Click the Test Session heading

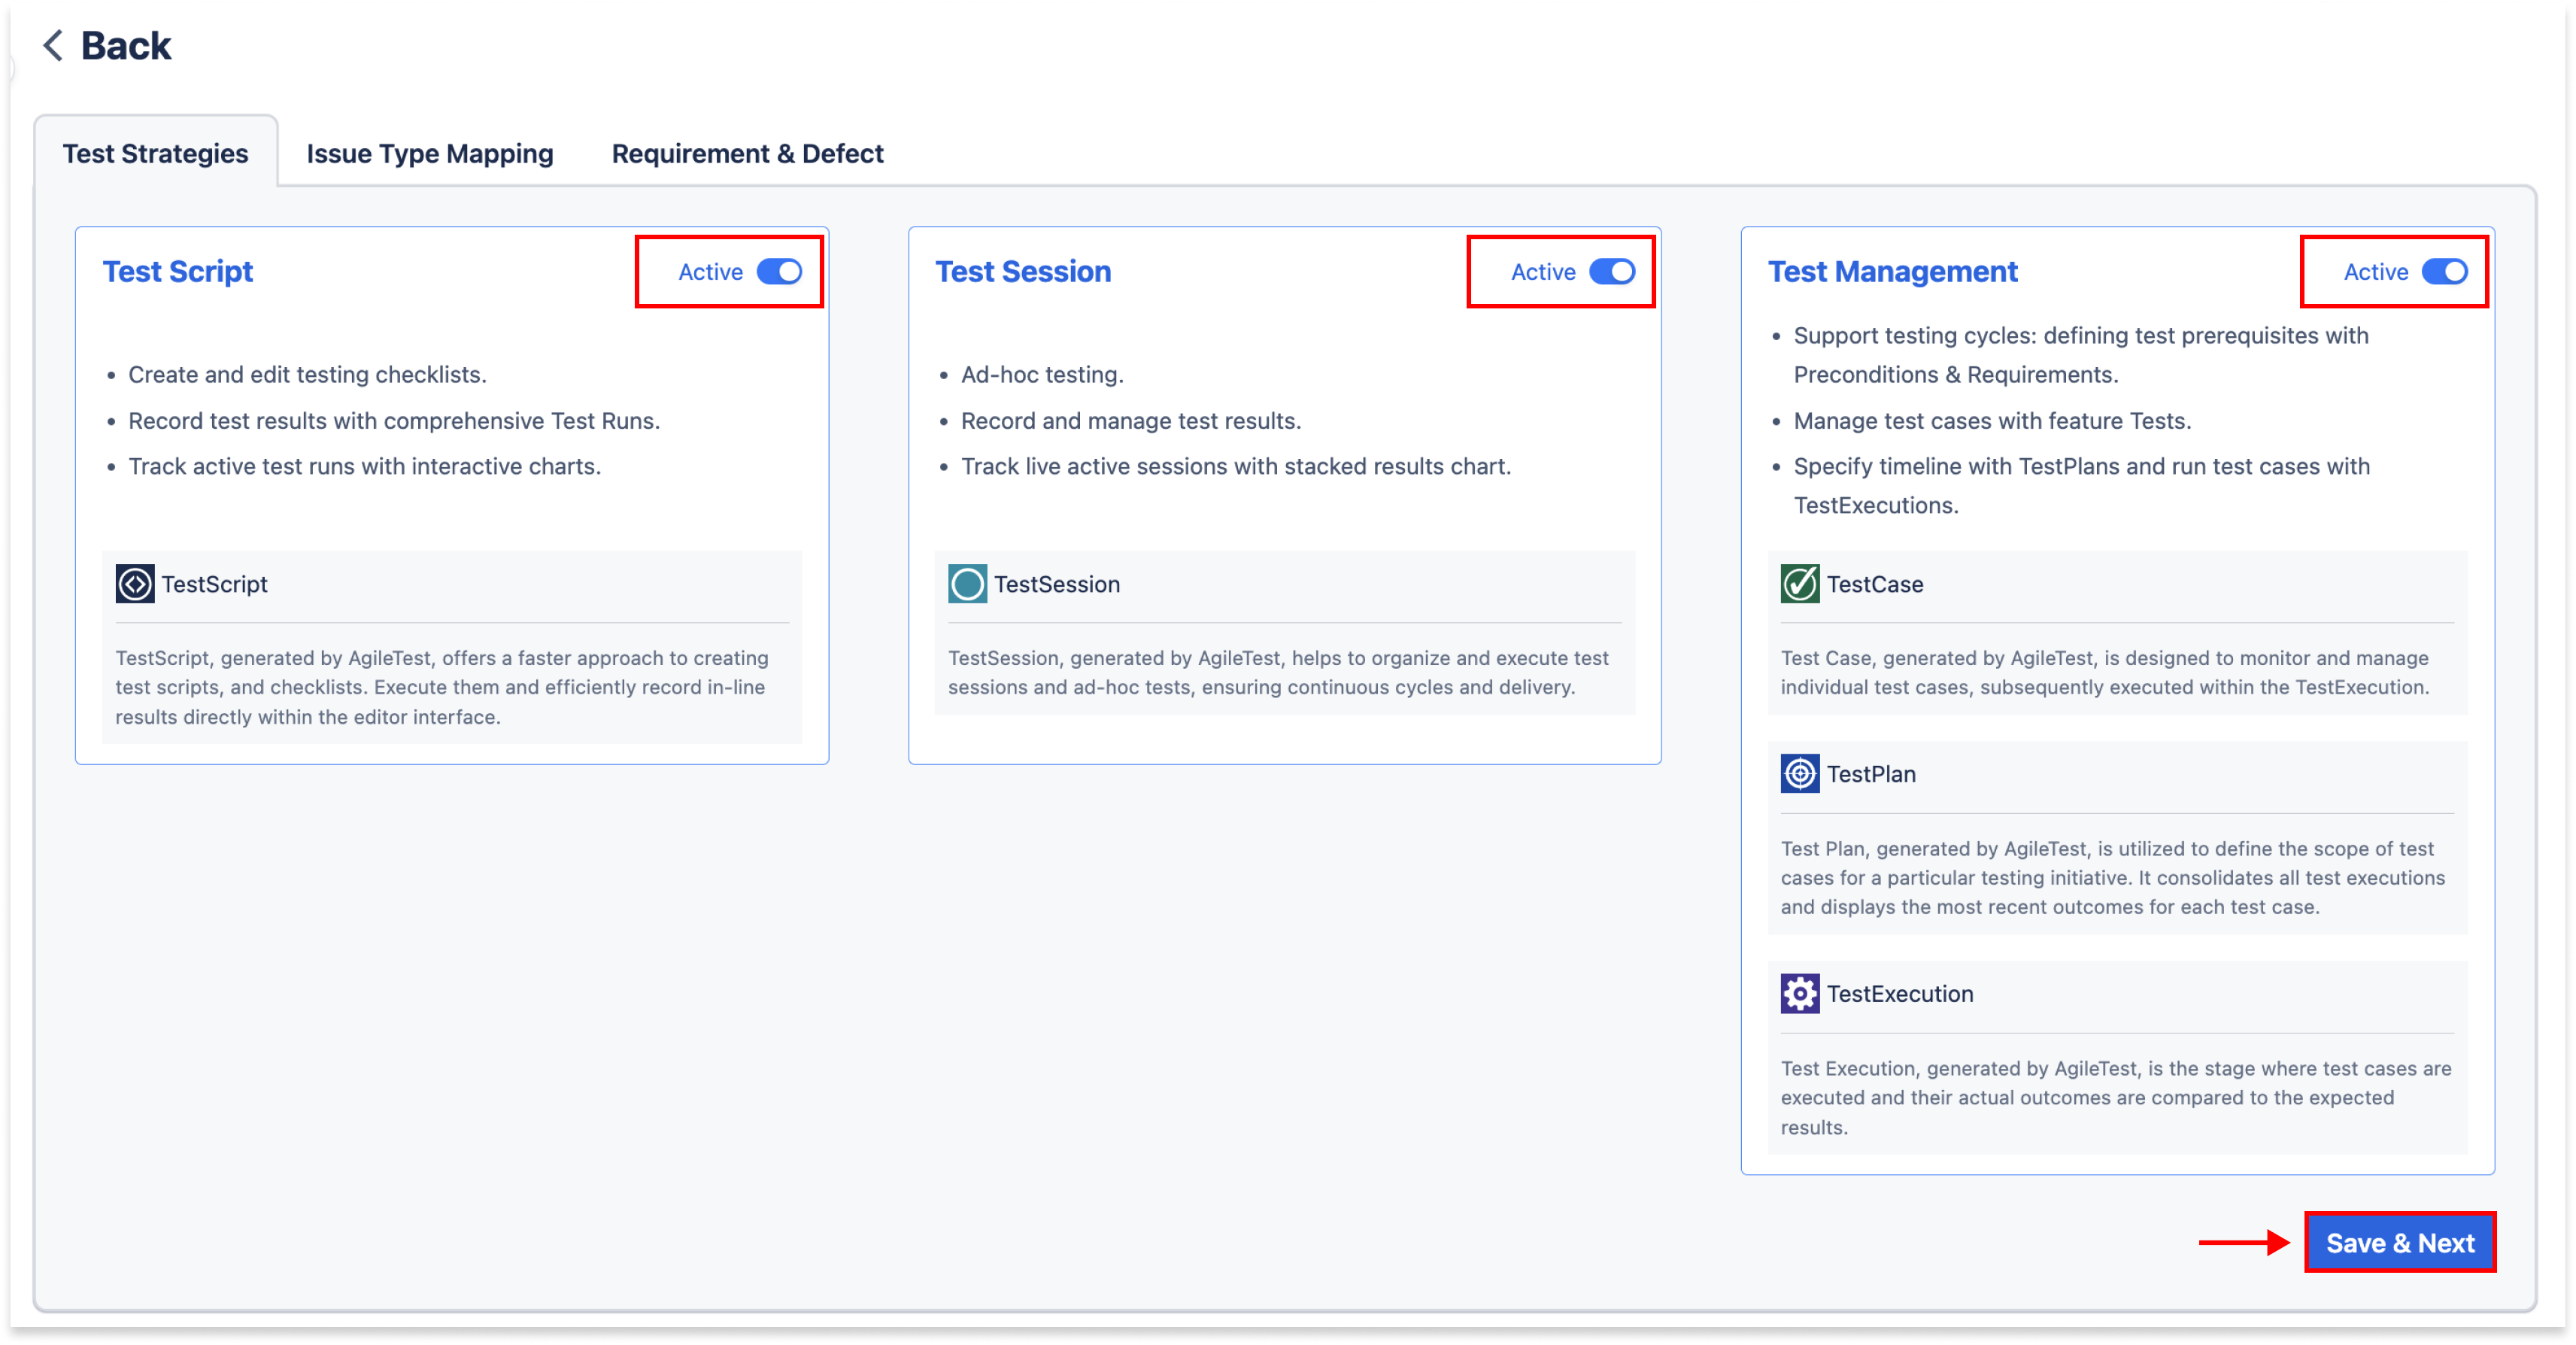[1023, 271]
